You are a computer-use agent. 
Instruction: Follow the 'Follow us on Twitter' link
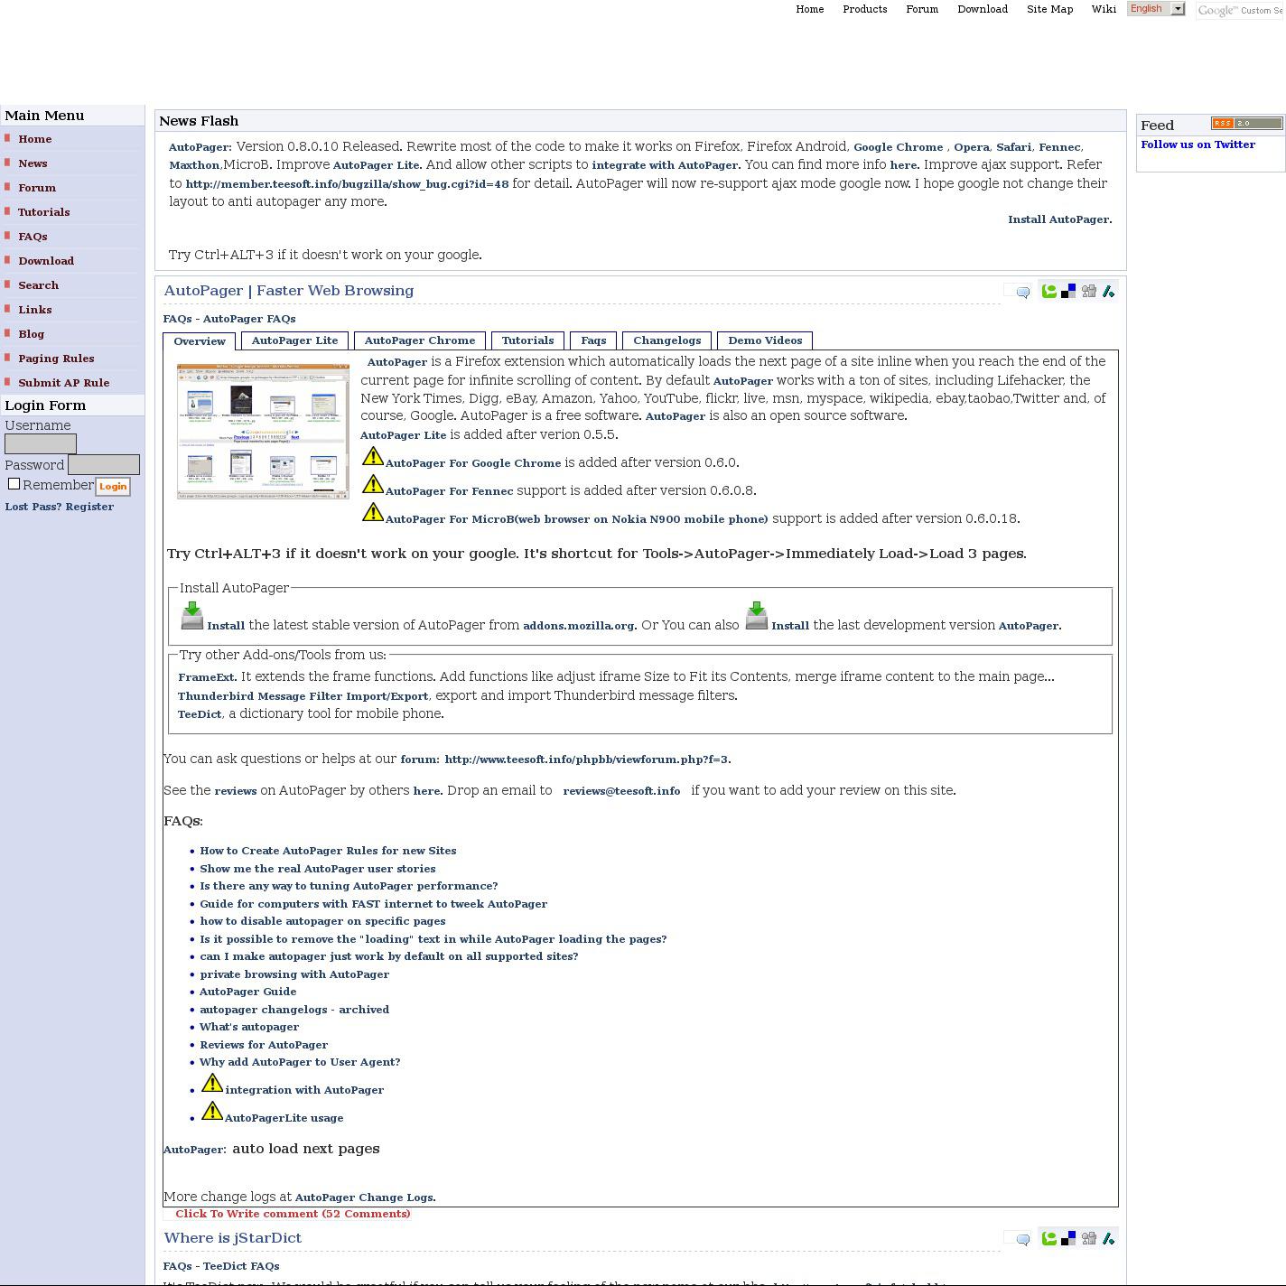point(1197,144)
